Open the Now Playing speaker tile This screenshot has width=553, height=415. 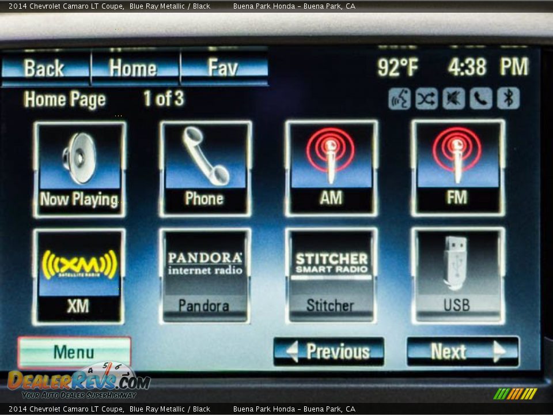point(79,169)
